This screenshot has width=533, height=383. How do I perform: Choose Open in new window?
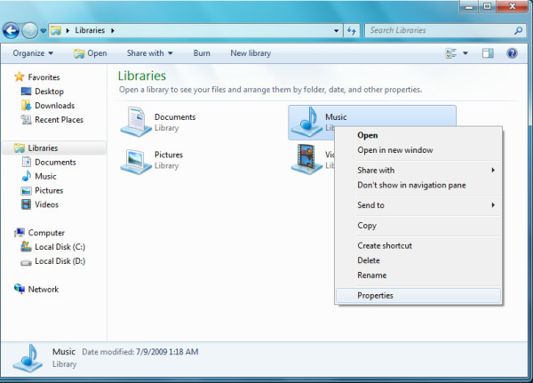pos(418,150)
